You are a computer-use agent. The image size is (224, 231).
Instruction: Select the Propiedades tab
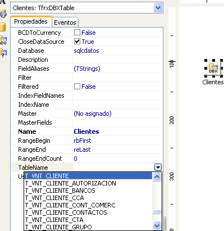(x=31, y=21)
